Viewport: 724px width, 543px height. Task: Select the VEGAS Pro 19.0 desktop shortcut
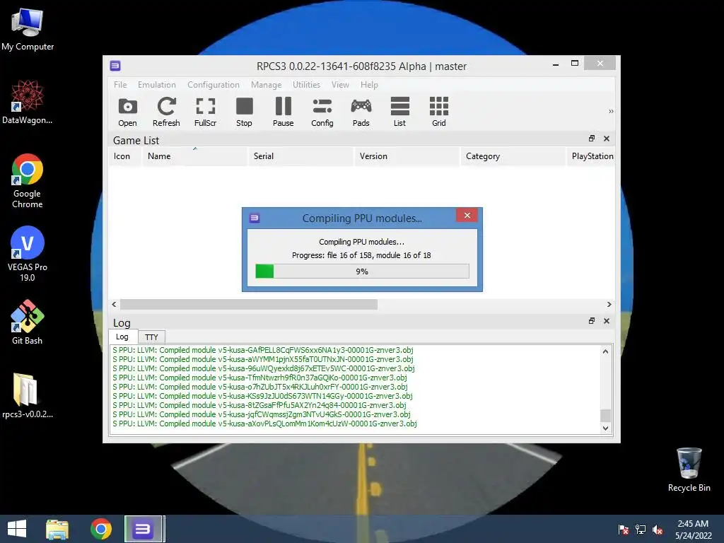point(28,254)
